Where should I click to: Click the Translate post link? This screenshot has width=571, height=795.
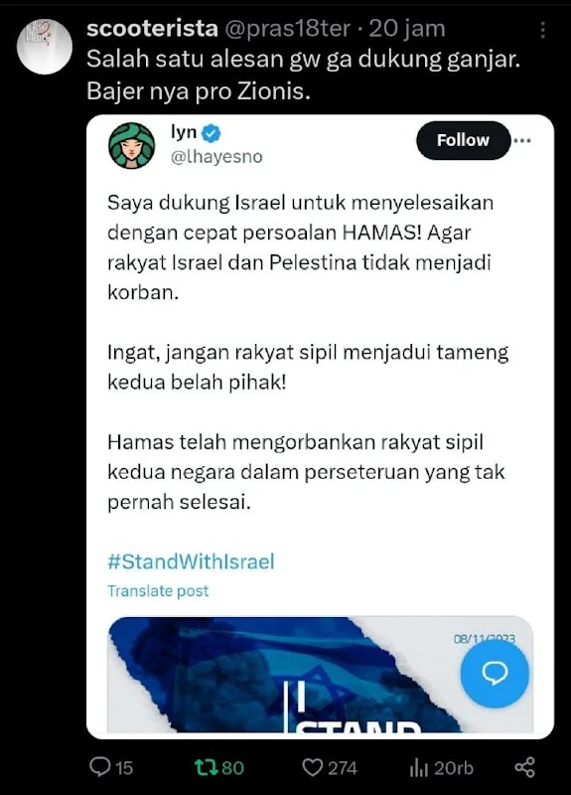coord(158,591)
